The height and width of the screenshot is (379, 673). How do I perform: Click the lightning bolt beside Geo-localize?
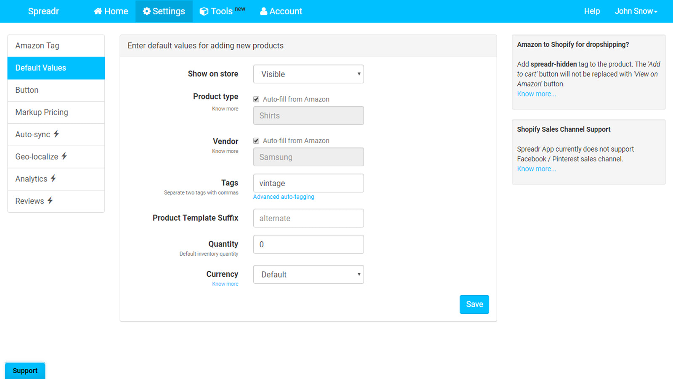(x=64, y=157)
